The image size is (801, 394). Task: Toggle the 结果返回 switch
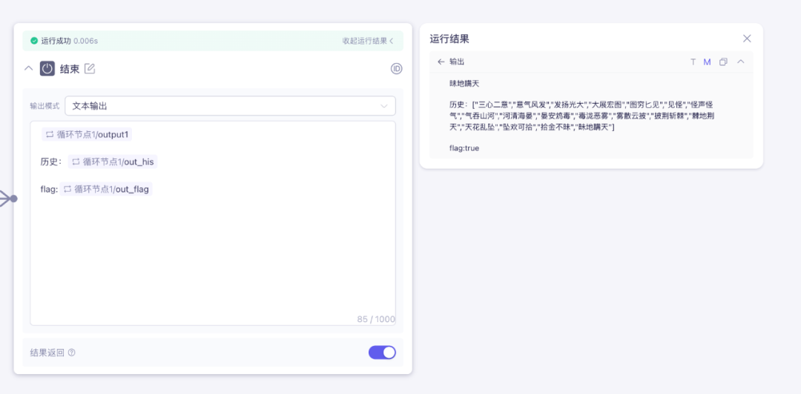click(x=382, y=352)
